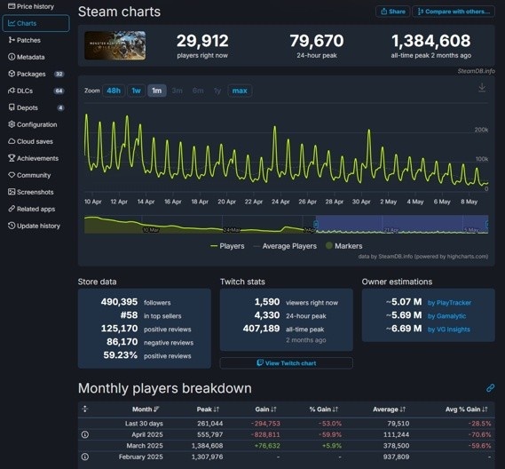
Task: Click the Cloud saves cloud icon
Action: (12, 141)
